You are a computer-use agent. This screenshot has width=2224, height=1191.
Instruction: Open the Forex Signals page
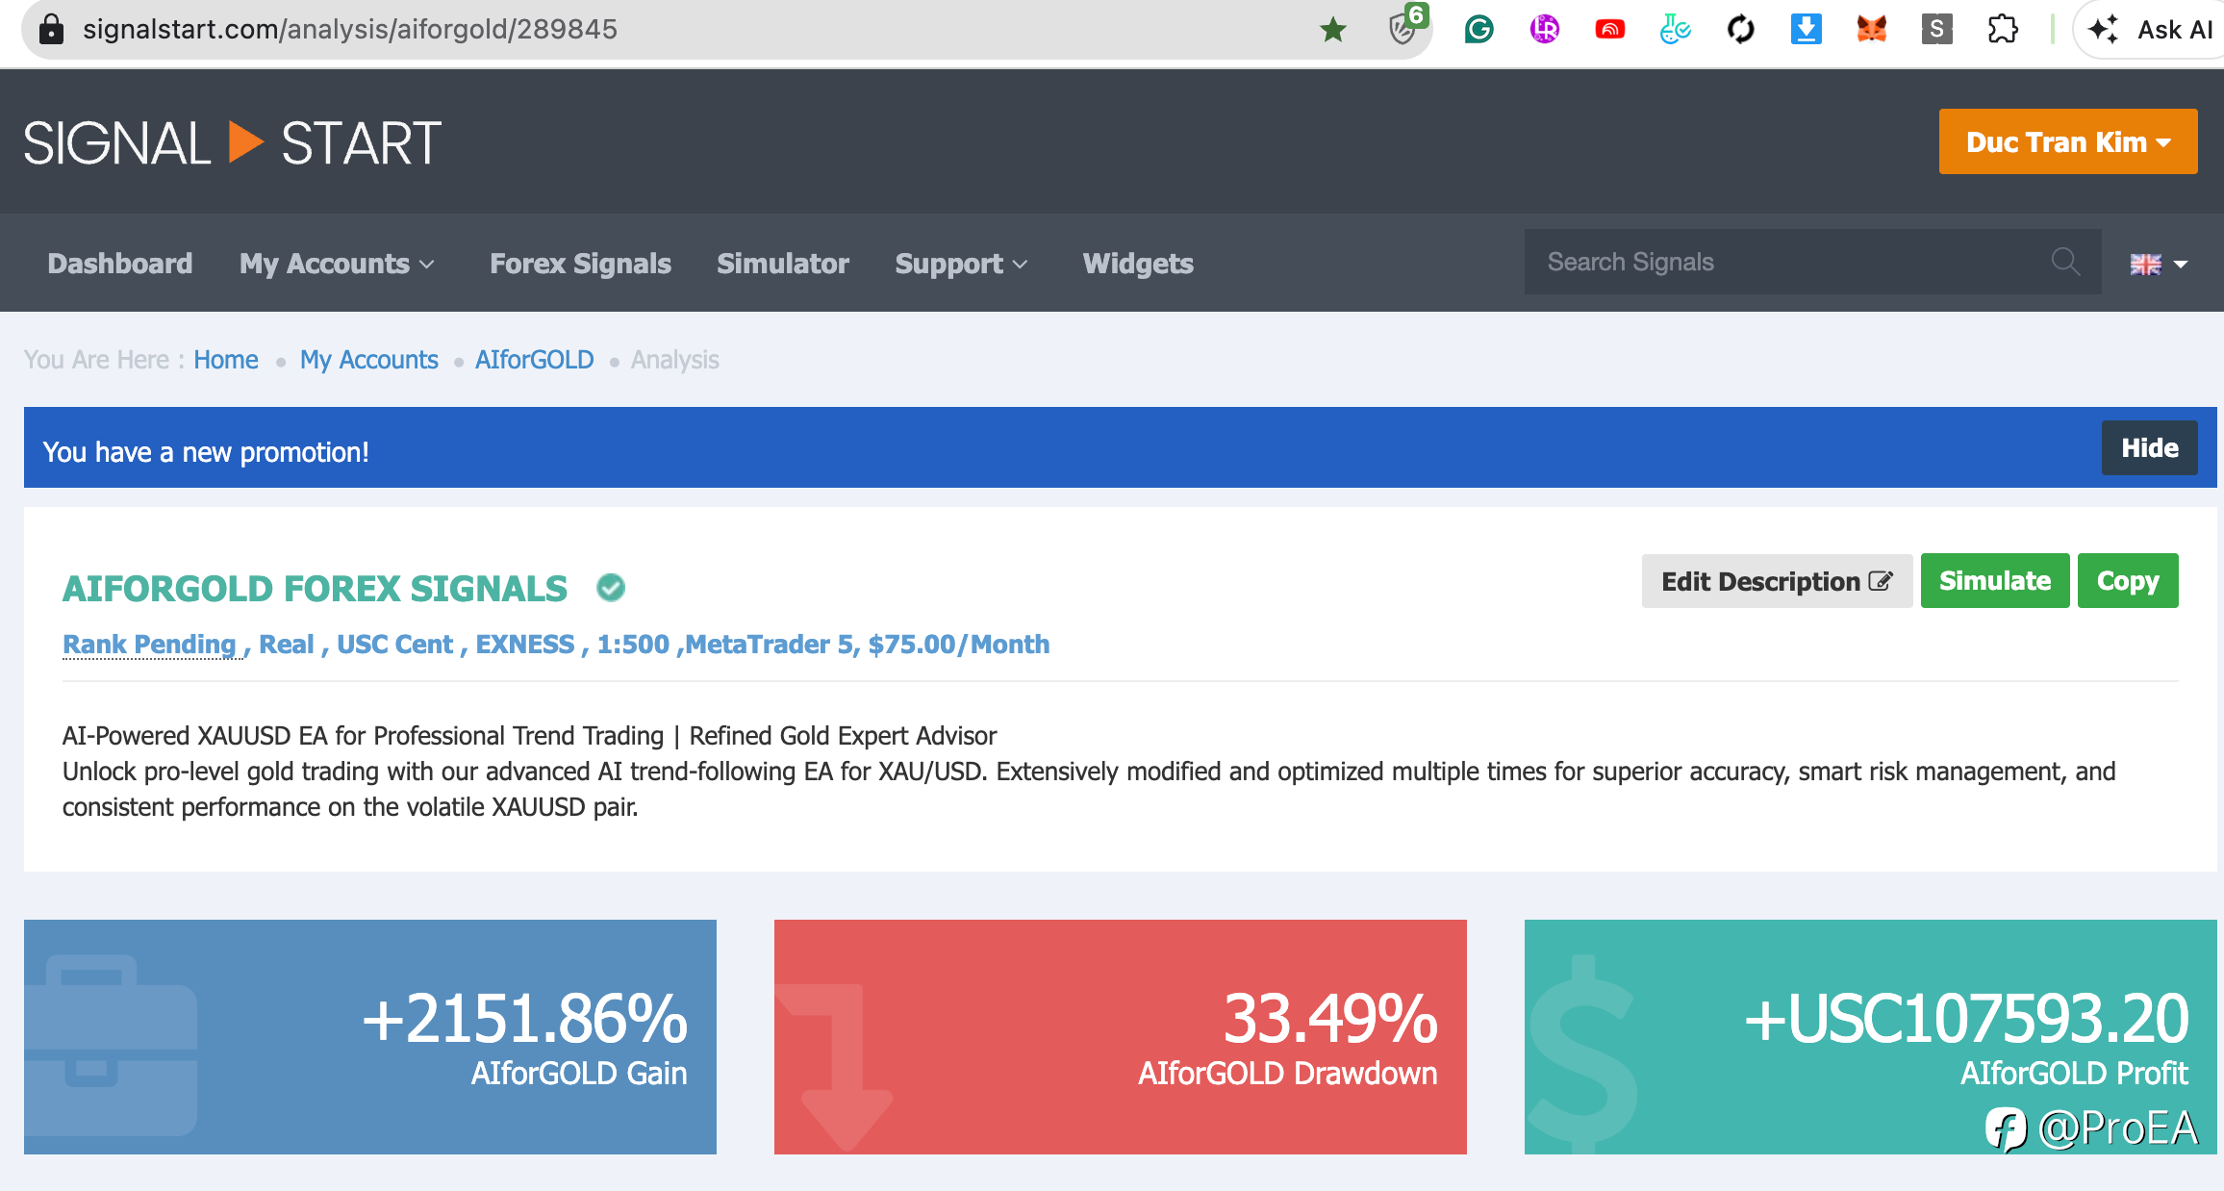coord(580,264)
